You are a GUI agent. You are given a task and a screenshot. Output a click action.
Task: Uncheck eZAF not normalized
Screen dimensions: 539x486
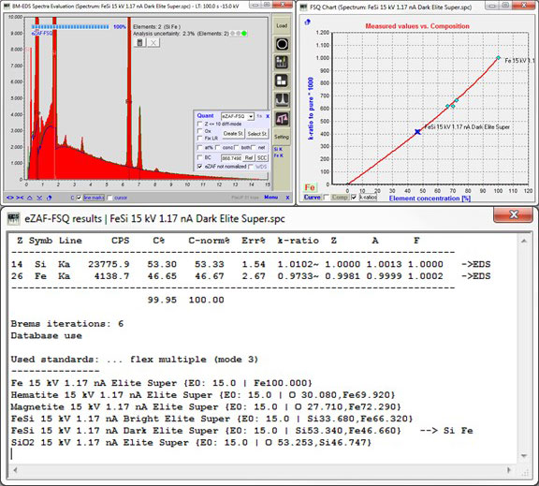click(199, 167)
